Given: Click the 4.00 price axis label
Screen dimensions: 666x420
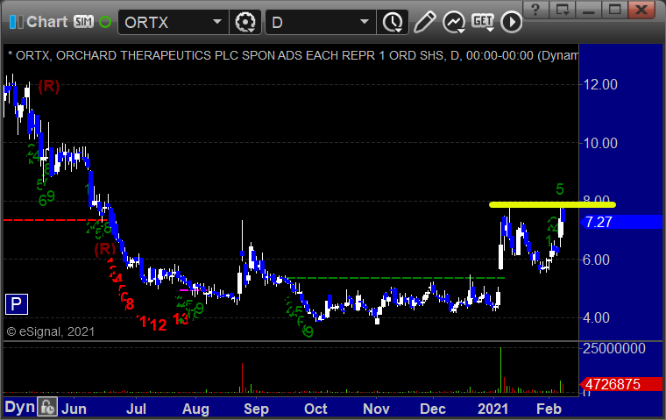Looking at the screenshot, I should click(x=596, y=318).
